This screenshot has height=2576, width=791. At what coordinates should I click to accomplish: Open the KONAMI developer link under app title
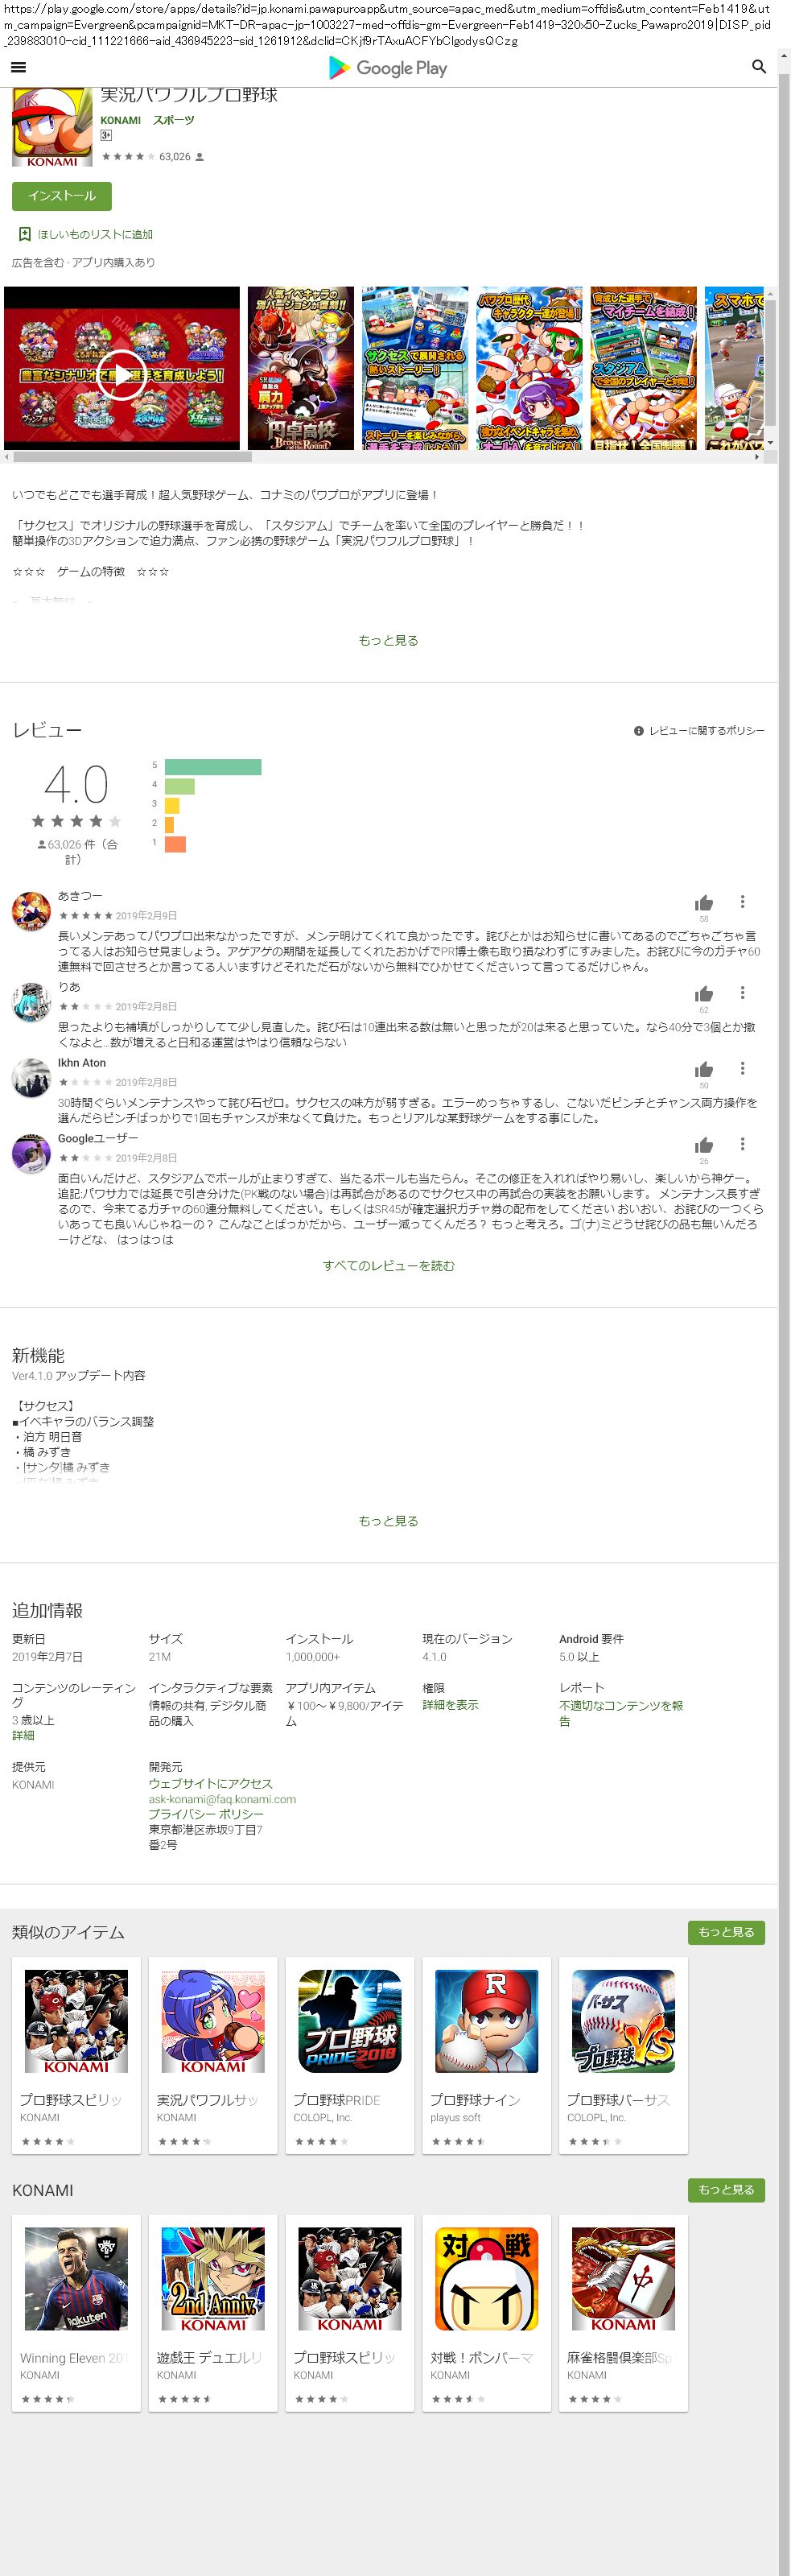tap(120, 120)
